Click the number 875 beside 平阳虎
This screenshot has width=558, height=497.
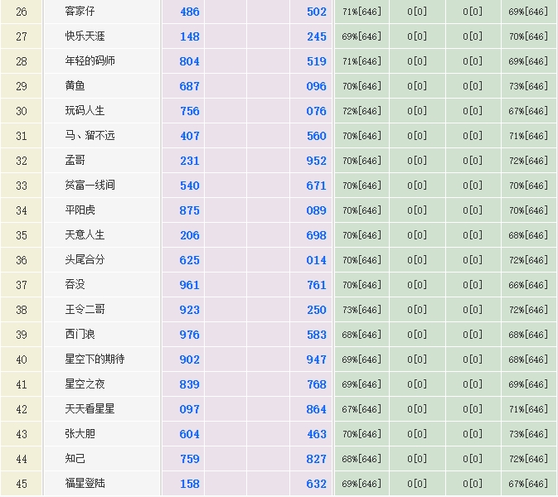point(189,210)
